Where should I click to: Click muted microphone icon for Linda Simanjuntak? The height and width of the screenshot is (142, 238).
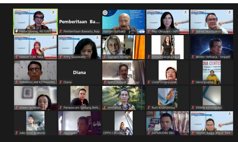149,82
